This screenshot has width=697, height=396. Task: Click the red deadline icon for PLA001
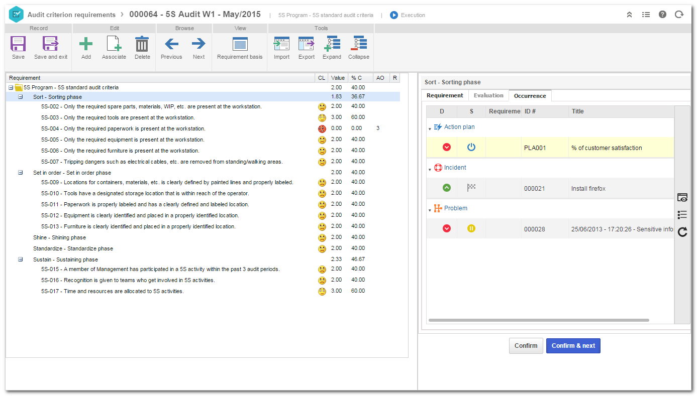coord(446,148)
